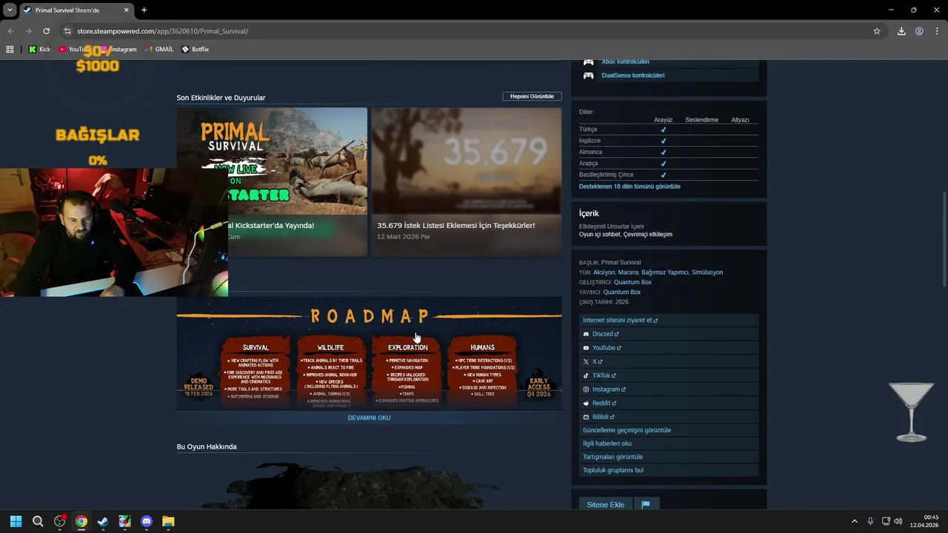Open the Windows Start menu

[x=16, y=521]
